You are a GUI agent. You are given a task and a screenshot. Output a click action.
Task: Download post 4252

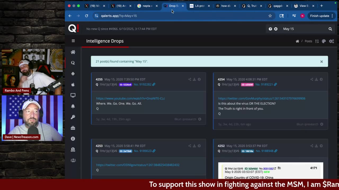click(316, 146)
